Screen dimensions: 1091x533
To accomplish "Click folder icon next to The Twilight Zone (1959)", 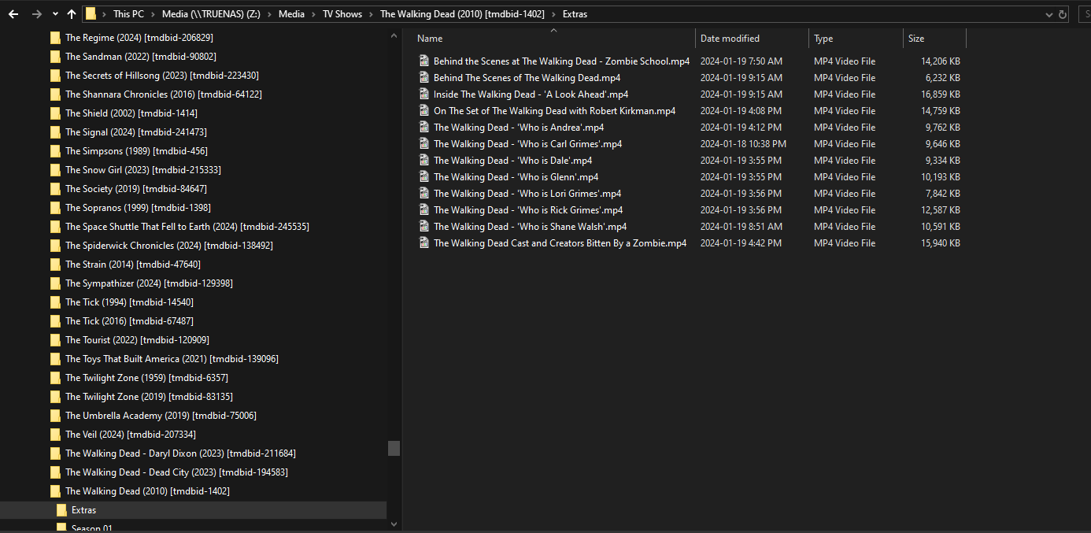I will 55,378.
